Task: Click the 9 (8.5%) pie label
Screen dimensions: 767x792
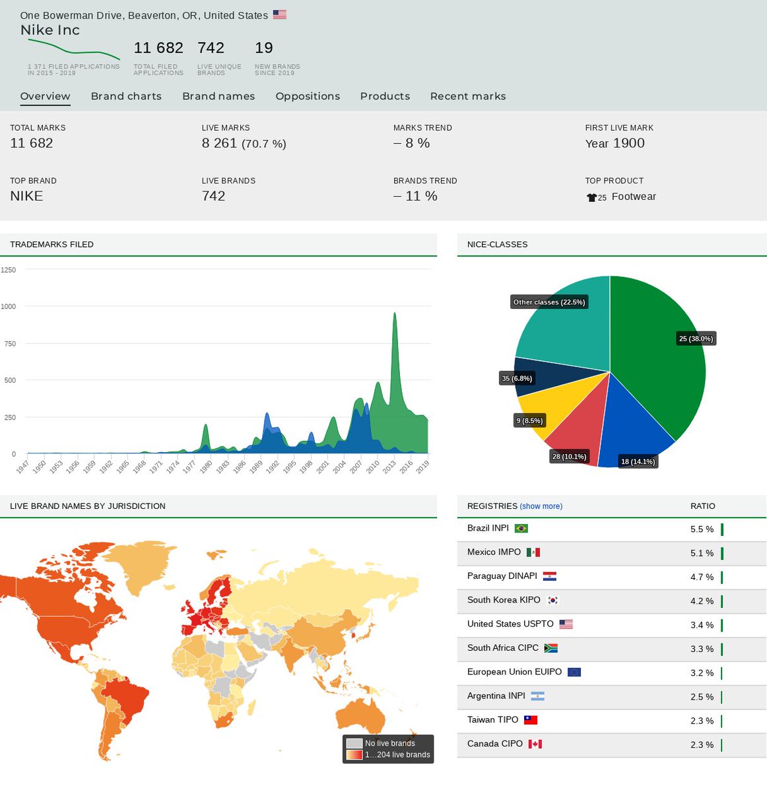Action: [x=529, y=420]
